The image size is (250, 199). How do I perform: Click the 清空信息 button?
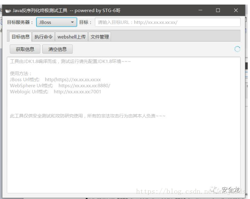tap(57, 49)
